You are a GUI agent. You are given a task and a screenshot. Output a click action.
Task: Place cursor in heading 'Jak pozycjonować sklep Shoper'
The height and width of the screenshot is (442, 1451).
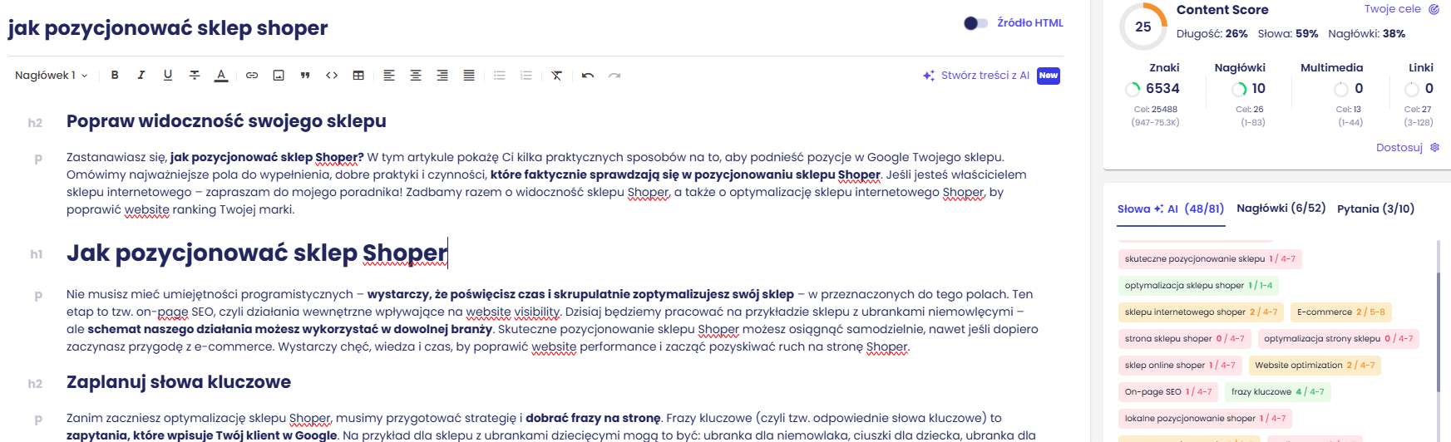257,253
